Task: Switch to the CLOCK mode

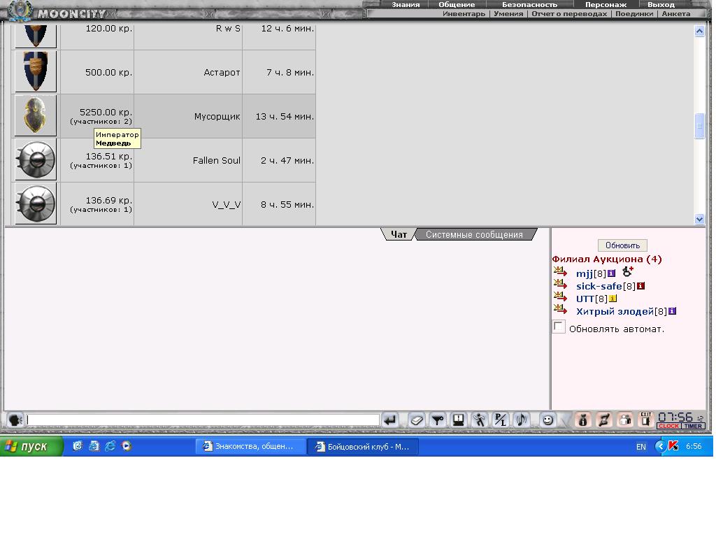Action: click(x=669, y=426)
